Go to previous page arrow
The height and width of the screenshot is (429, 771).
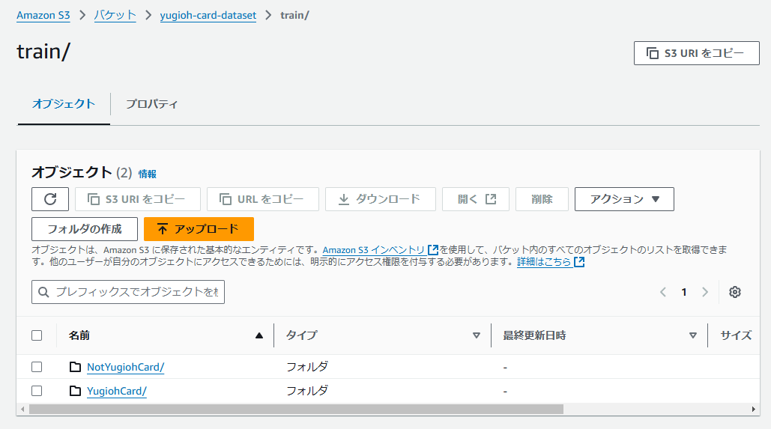(x=663, y=292)
